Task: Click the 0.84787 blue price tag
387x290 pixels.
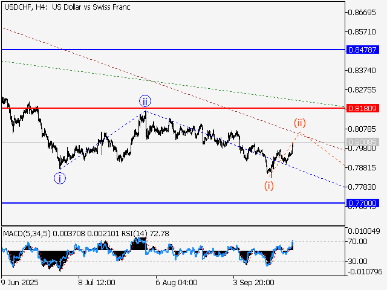Action: pos(363,49)
